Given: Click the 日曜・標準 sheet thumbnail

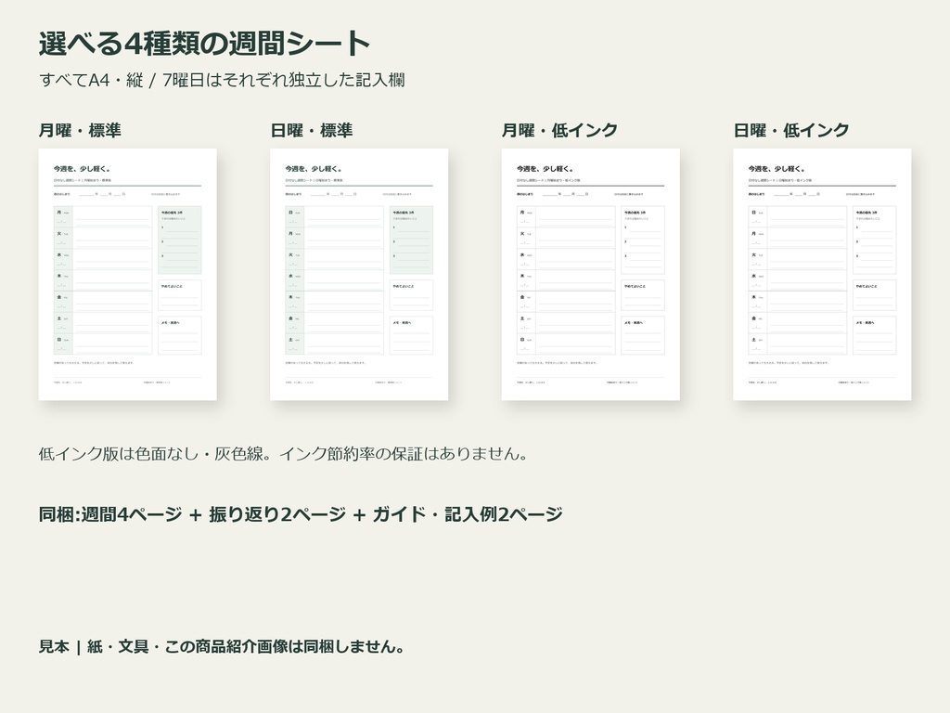Looking at the screenshot, I should coord(359,274).
